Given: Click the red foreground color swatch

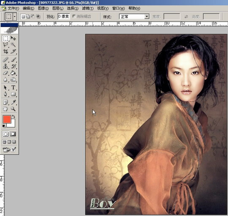Looking at the screenshot, I should (7, 119).
